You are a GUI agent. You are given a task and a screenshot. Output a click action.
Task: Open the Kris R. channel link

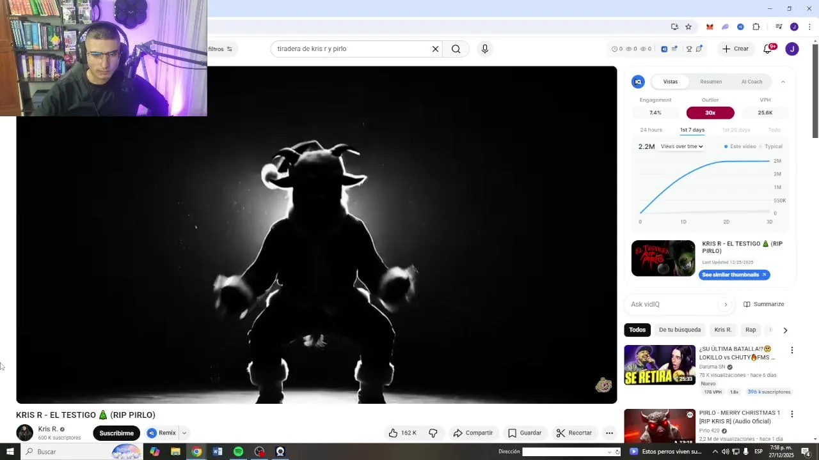point(48,429)
